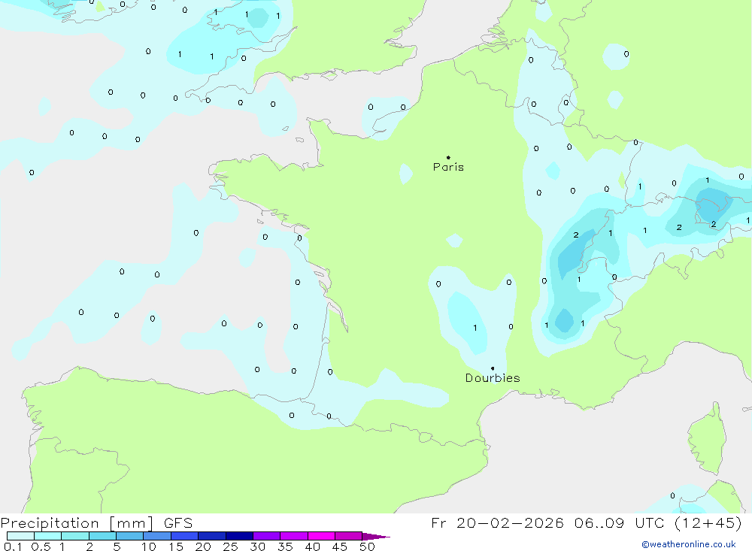The height and width of the screenshot is (551, 752).
Task: Click the Dourbies location label
Action: tap(493, 378)
